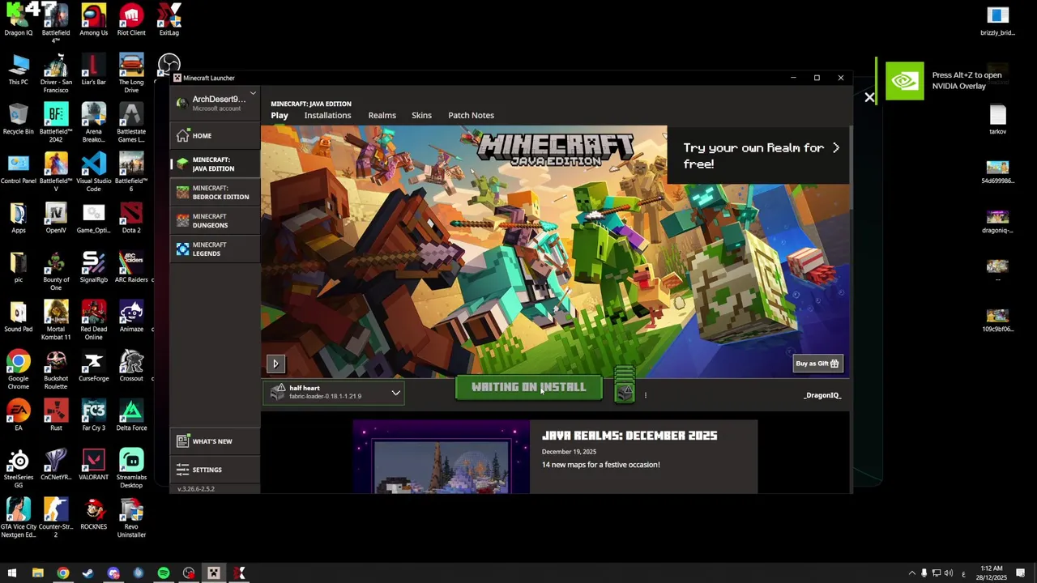Open Spotify from taskbar

tap(164, 573)
